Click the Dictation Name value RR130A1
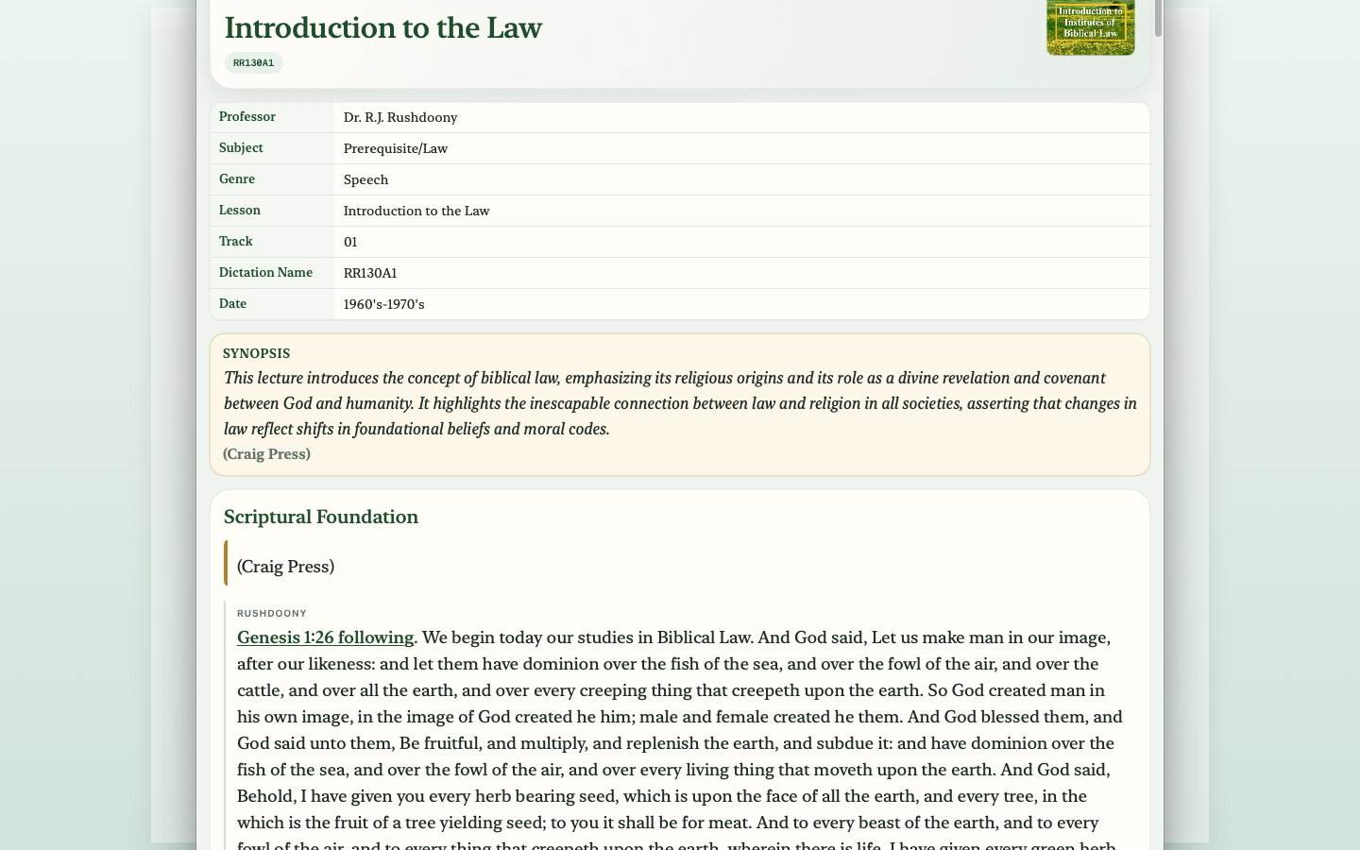Screen dimensions: 1360x850 pyautogui.click(x=370, y=273)
